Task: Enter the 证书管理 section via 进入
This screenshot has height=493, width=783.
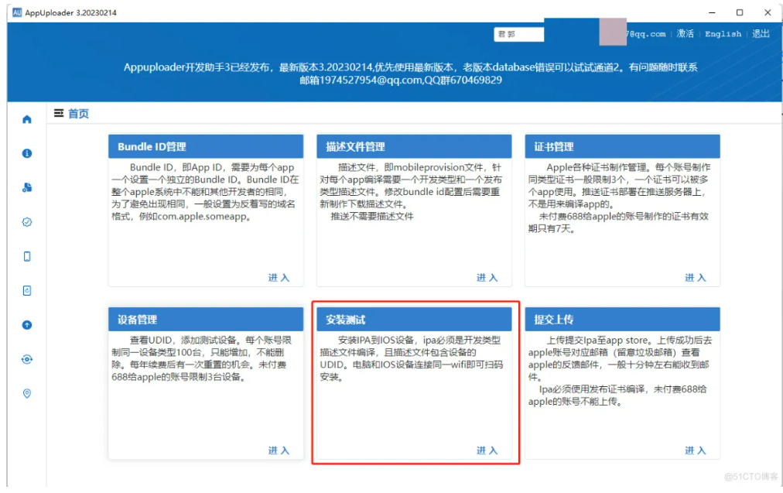Action: click(x=695, y=278)
